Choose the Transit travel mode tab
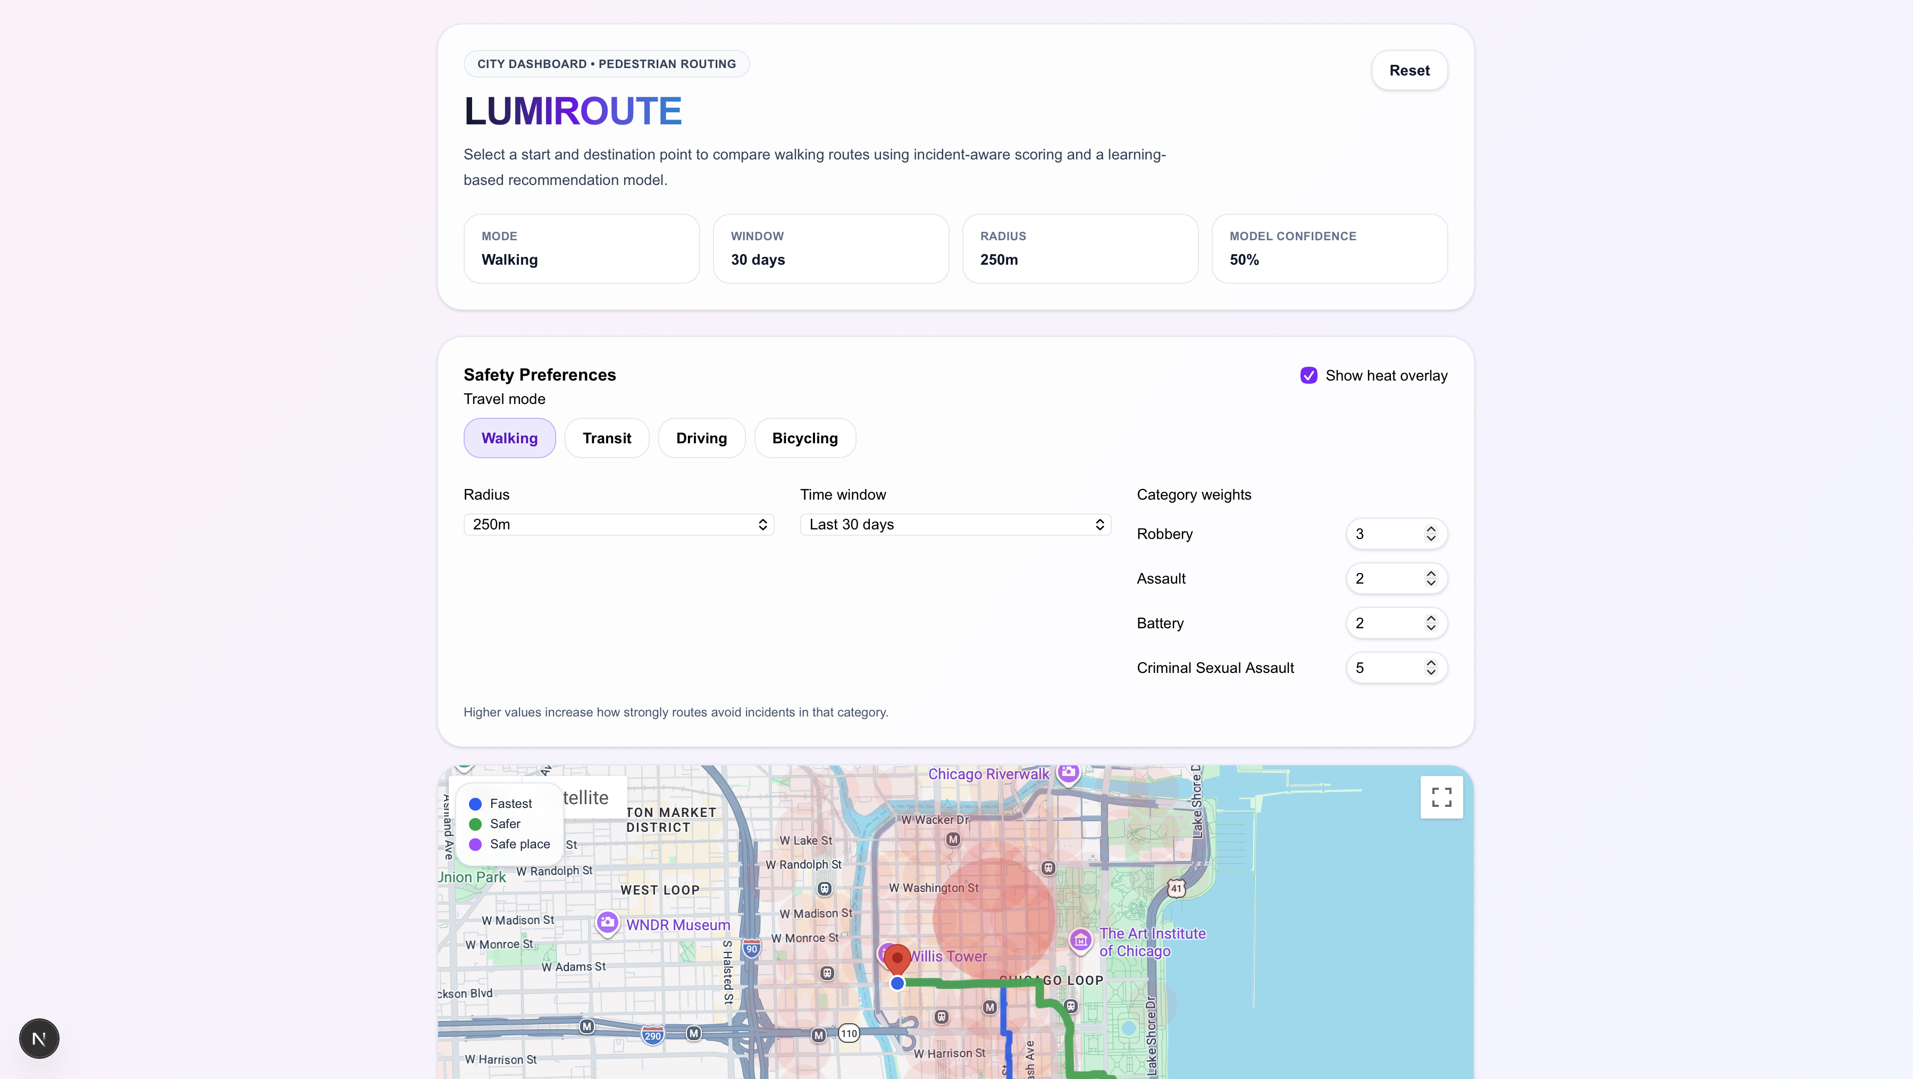 607,438
